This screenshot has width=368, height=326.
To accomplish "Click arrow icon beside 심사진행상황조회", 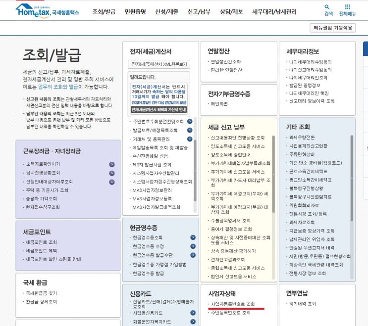I will click(112, 173).
